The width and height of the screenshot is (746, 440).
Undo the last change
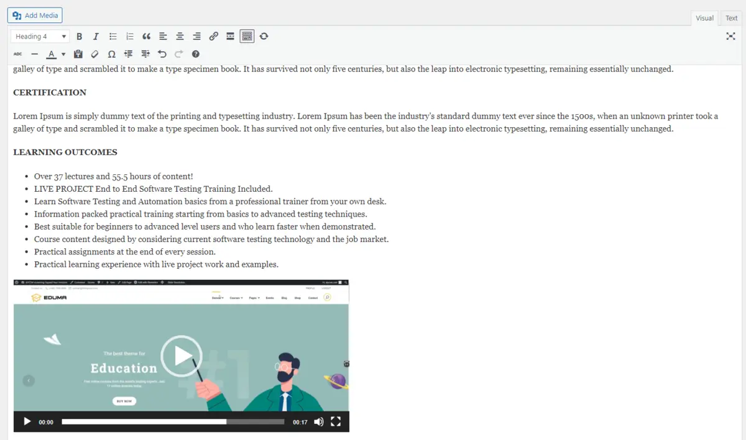(x=162, y=54)
